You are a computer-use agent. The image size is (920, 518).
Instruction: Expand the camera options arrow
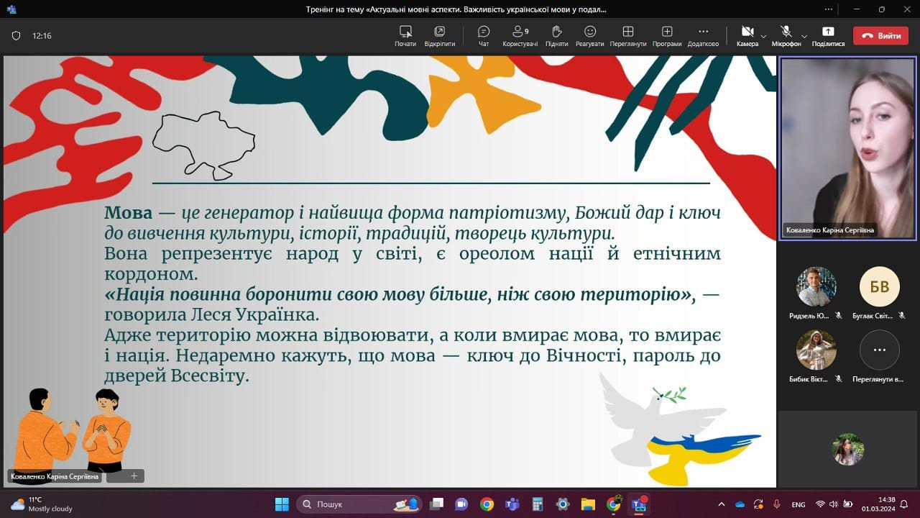[763, 35]
